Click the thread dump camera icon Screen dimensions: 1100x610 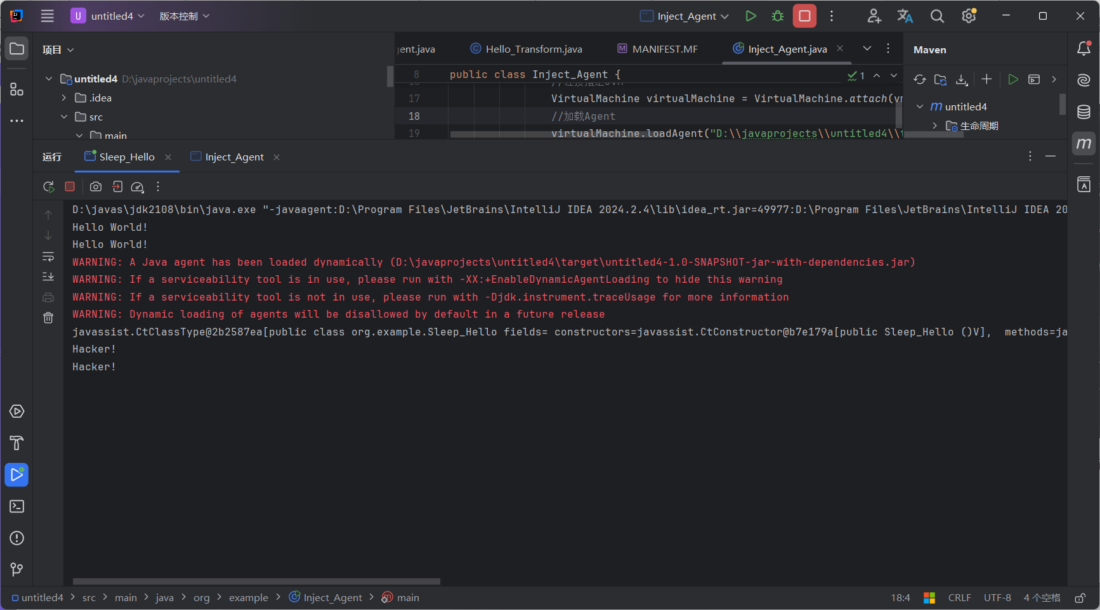[x=95, y=187]
